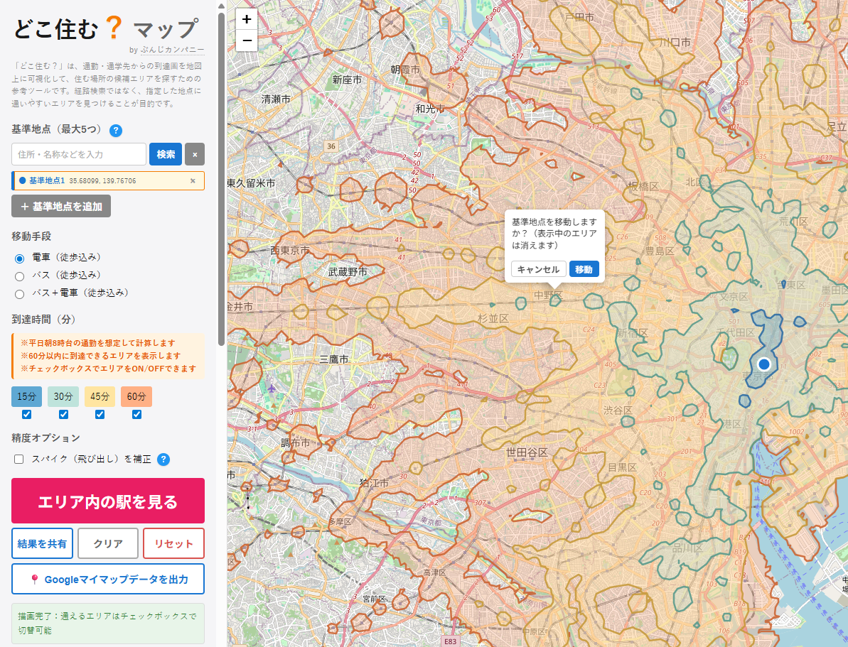This screenshot has width=848, height=647.
Task: Select the 基準地点1 coordinates entry
Action: pyautogui.click(x=108, y=180)
